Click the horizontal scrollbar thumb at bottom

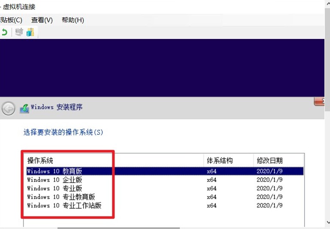coord(118,228)
